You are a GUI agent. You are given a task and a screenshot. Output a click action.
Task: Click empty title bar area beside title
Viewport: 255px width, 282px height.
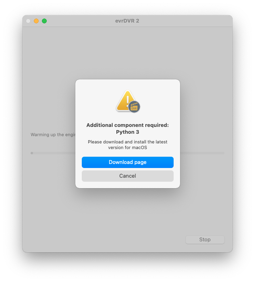tap(185, 21)
